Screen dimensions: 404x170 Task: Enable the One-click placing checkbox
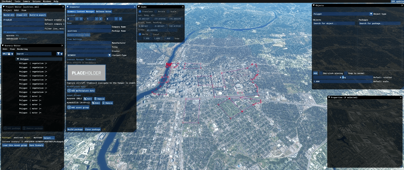pyautogui.click(x=321, y=73)
